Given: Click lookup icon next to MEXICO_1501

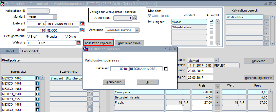Looking at the screenshot, I should click(x=38, y=94).
